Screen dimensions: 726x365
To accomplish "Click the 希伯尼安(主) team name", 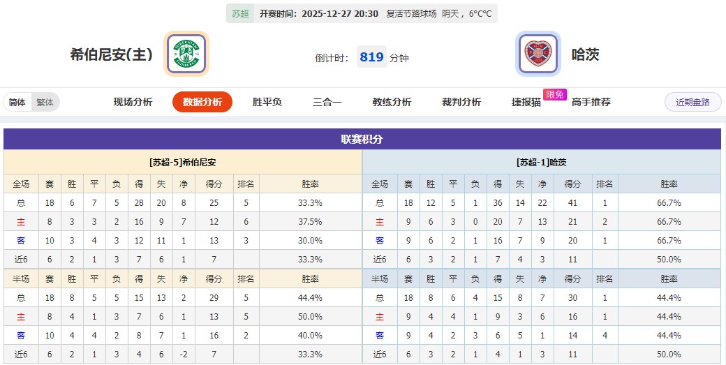I will tap(112, 54).
